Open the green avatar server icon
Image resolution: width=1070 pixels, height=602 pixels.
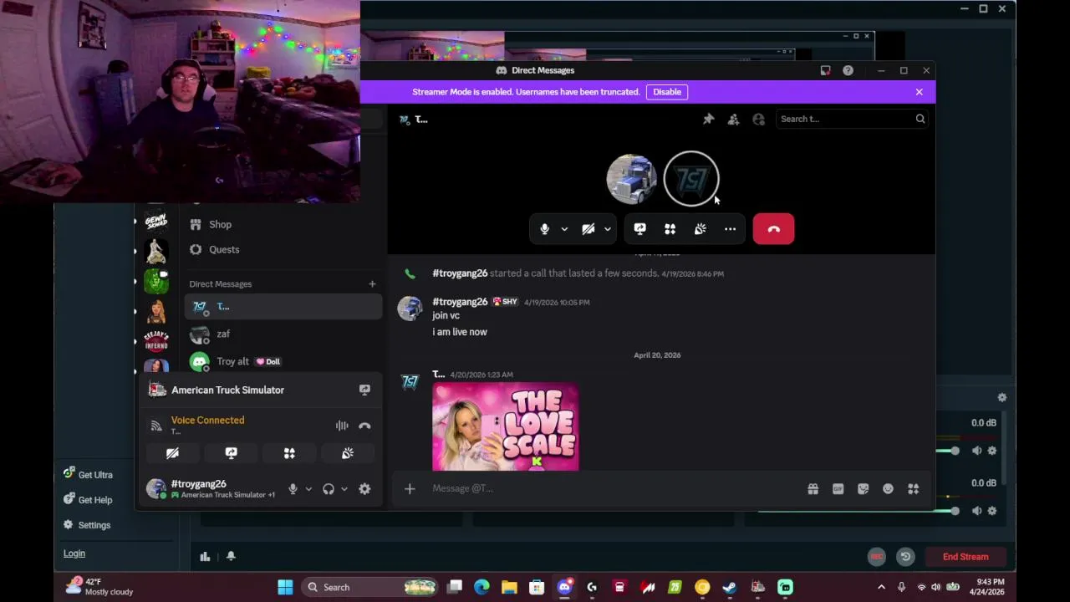point(156,281)
